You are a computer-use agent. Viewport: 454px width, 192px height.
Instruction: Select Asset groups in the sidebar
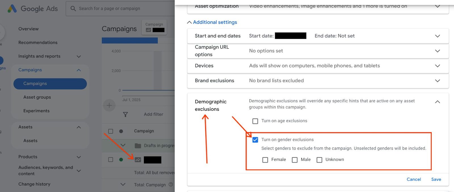(x=37, y=97)
